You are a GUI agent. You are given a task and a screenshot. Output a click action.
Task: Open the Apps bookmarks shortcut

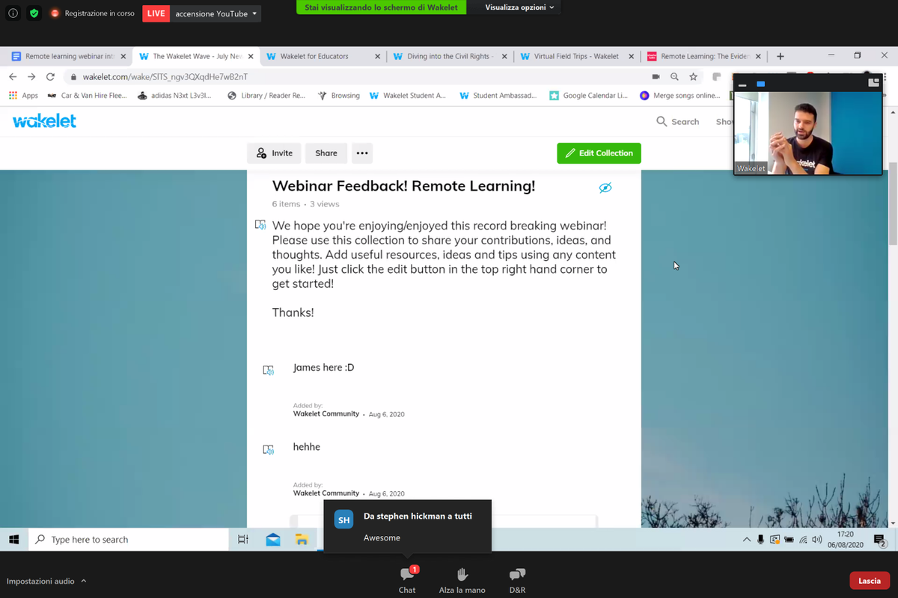pos(23,96)
